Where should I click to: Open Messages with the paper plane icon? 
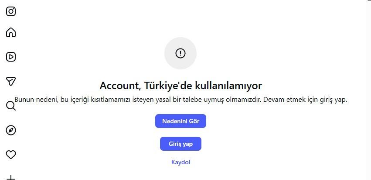pos(10,81)
